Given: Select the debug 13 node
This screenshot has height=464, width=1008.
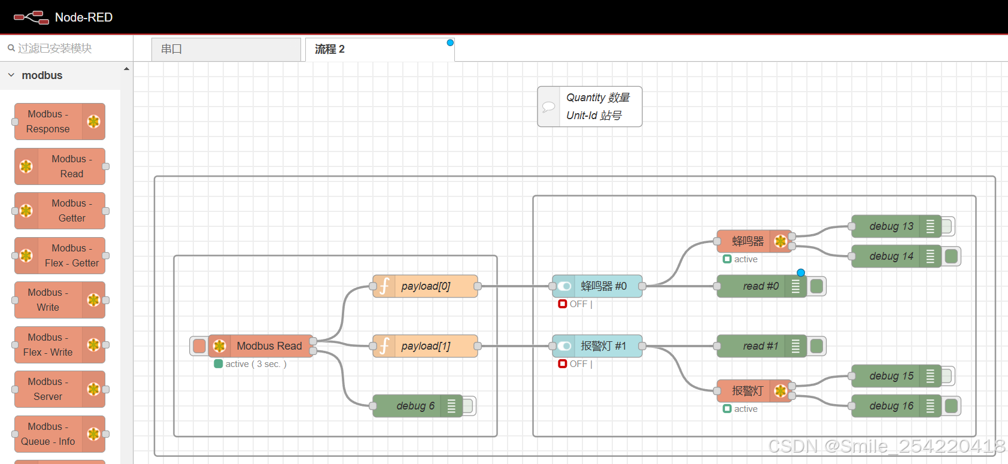Looking at the screenshot, I should (x=896, y=226).
